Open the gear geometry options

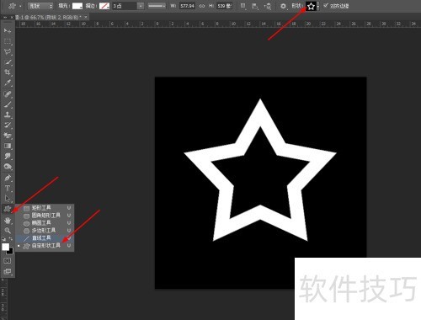point(283,6)
